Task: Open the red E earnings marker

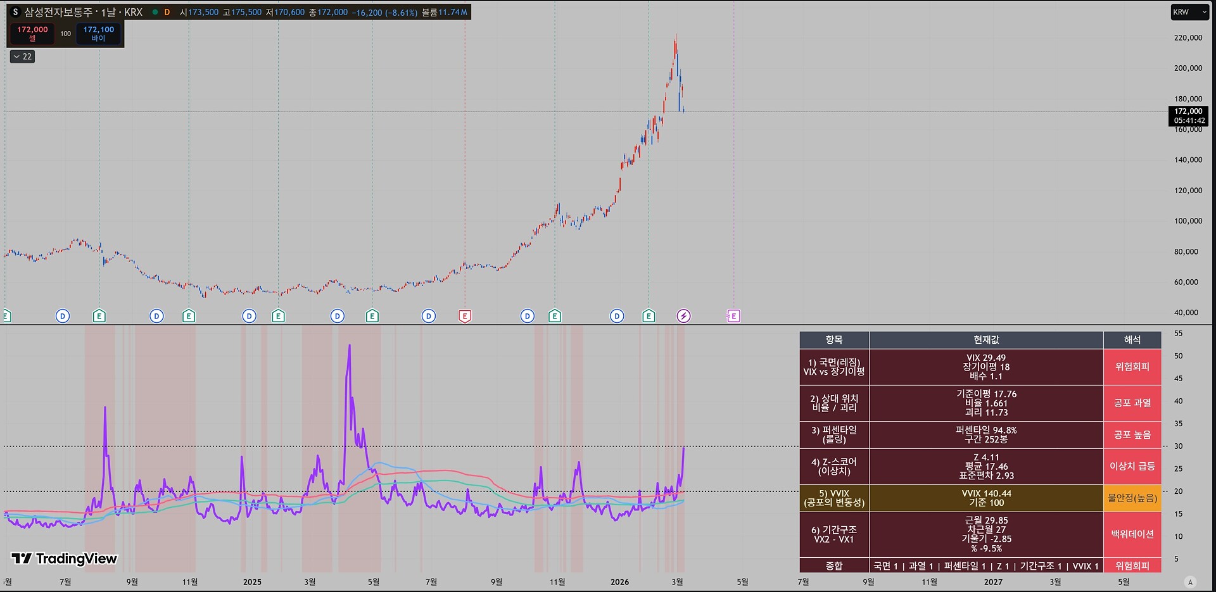Action: [465, 316]
